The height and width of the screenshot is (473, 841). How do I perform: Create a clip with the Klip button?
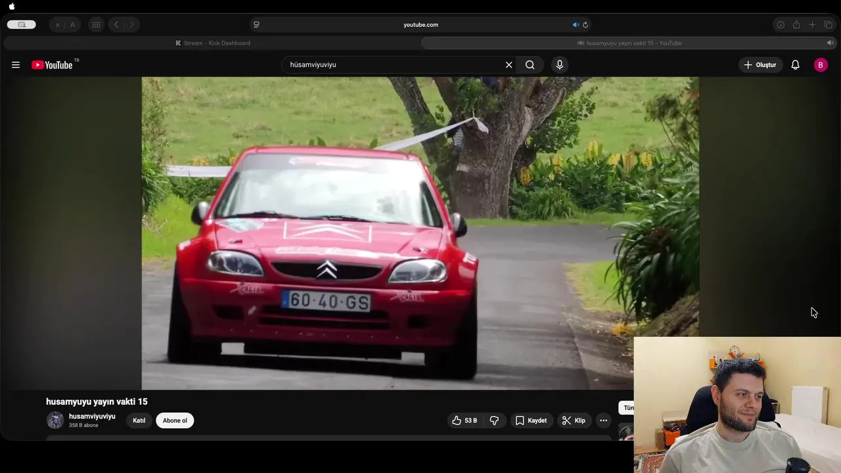(x=574, y=420)
